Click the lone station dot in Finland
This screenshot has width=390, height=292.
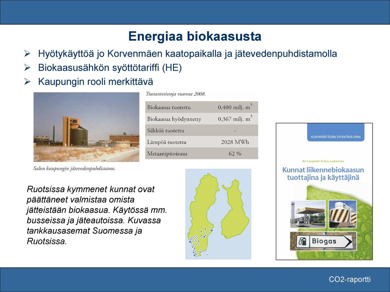coord(235,224)
